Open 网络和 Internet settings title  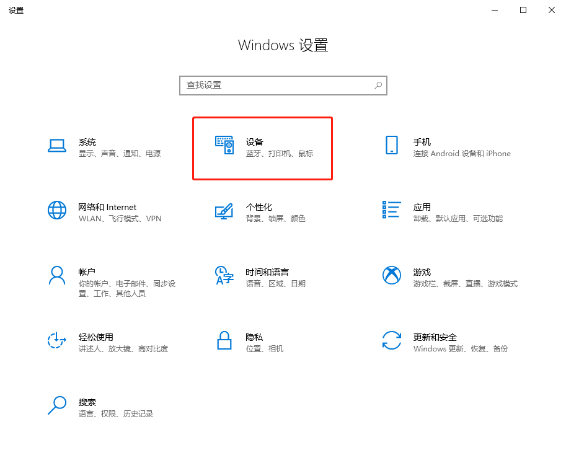point(108,207)
